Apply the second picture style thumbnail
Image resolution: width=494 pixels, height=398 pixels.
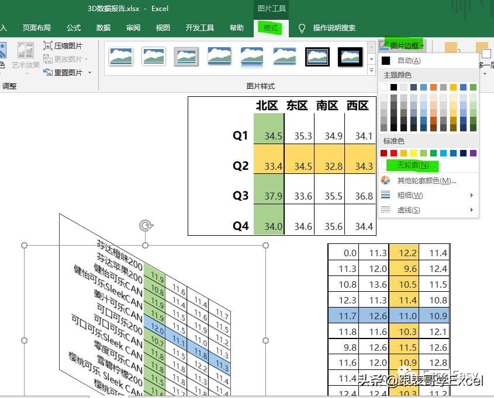[153, 57]
